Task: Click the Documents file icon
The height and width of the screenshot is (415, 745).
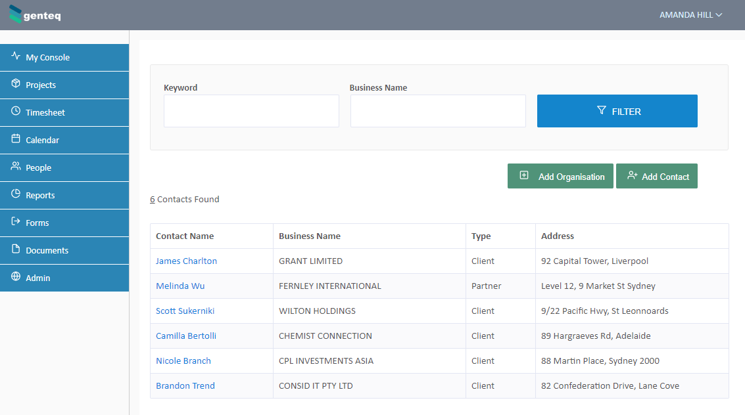Action: [x=16, y=248]
